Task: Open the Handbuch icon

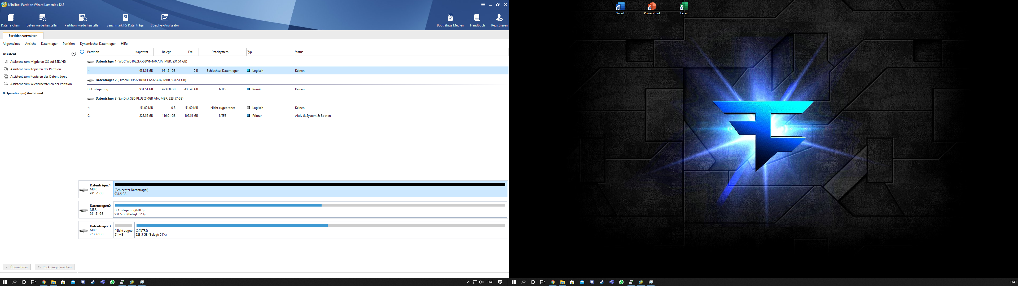Action: (x=477, y=20)
